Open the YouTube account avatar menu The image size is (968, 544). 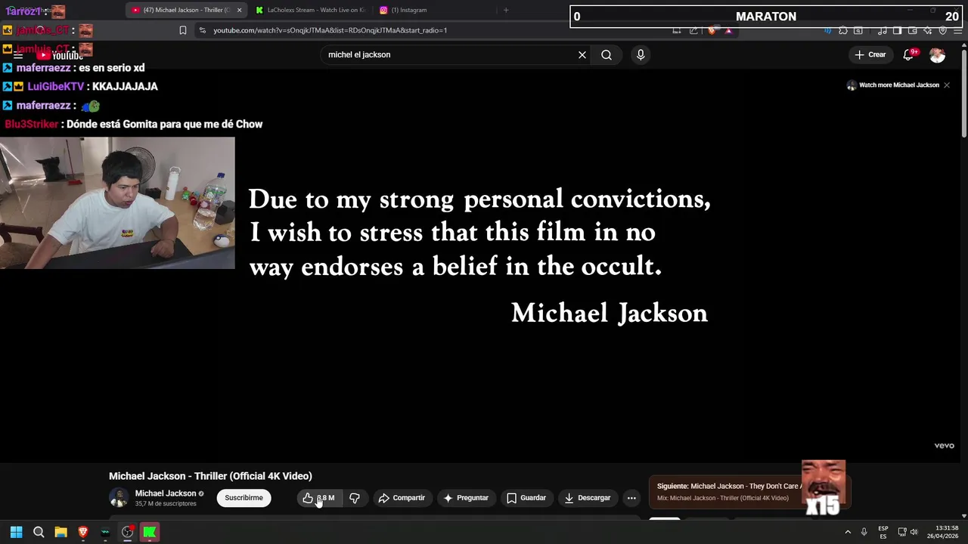(x=937, y=54)
